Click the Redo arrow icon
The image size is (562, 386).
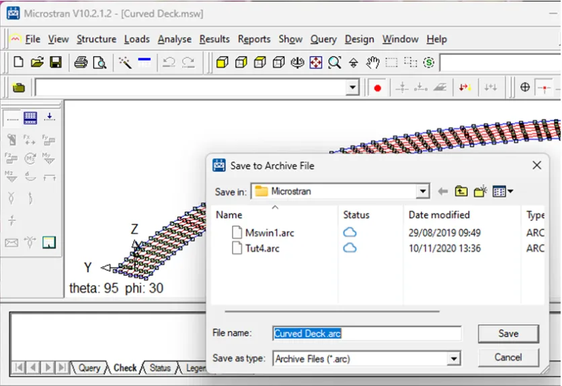[188, 62]
